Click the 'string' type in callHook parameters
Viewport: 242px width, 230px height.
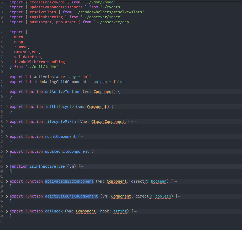click(x=120, y=211)
